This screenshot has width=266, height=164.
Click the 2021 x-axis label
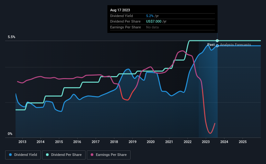169,142
